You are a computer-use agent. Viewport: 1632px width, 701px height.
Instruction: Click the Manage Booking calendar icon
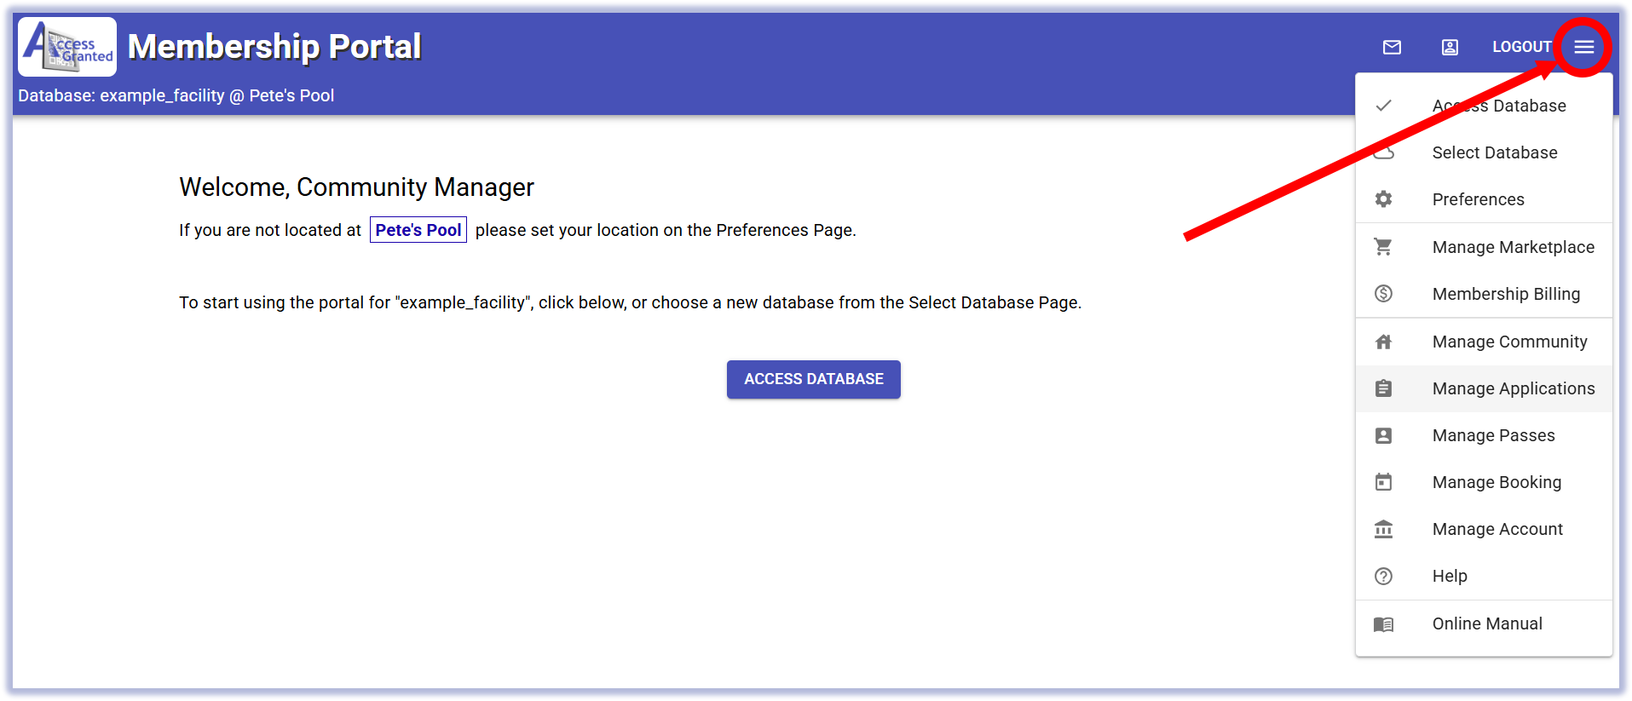(1383, 482)
